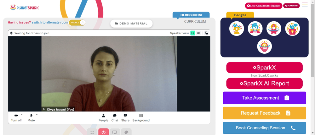Viewport: 315px width, 135px height.
Task: Toggle picture-in-picture mode
Action: pyautogui.click(x=206, y=33)
